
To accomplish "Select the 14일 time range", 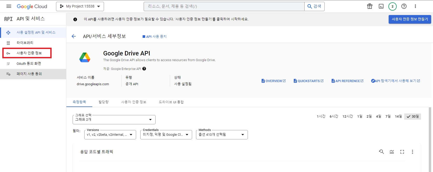I will pyautogui.click(x=399, y=117).
